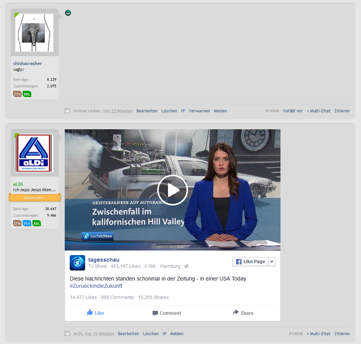The width and height of the screenshot is (361, 344).
Task: Open the dropdown arrow next to Like Page
Action: tap(272, 262)
